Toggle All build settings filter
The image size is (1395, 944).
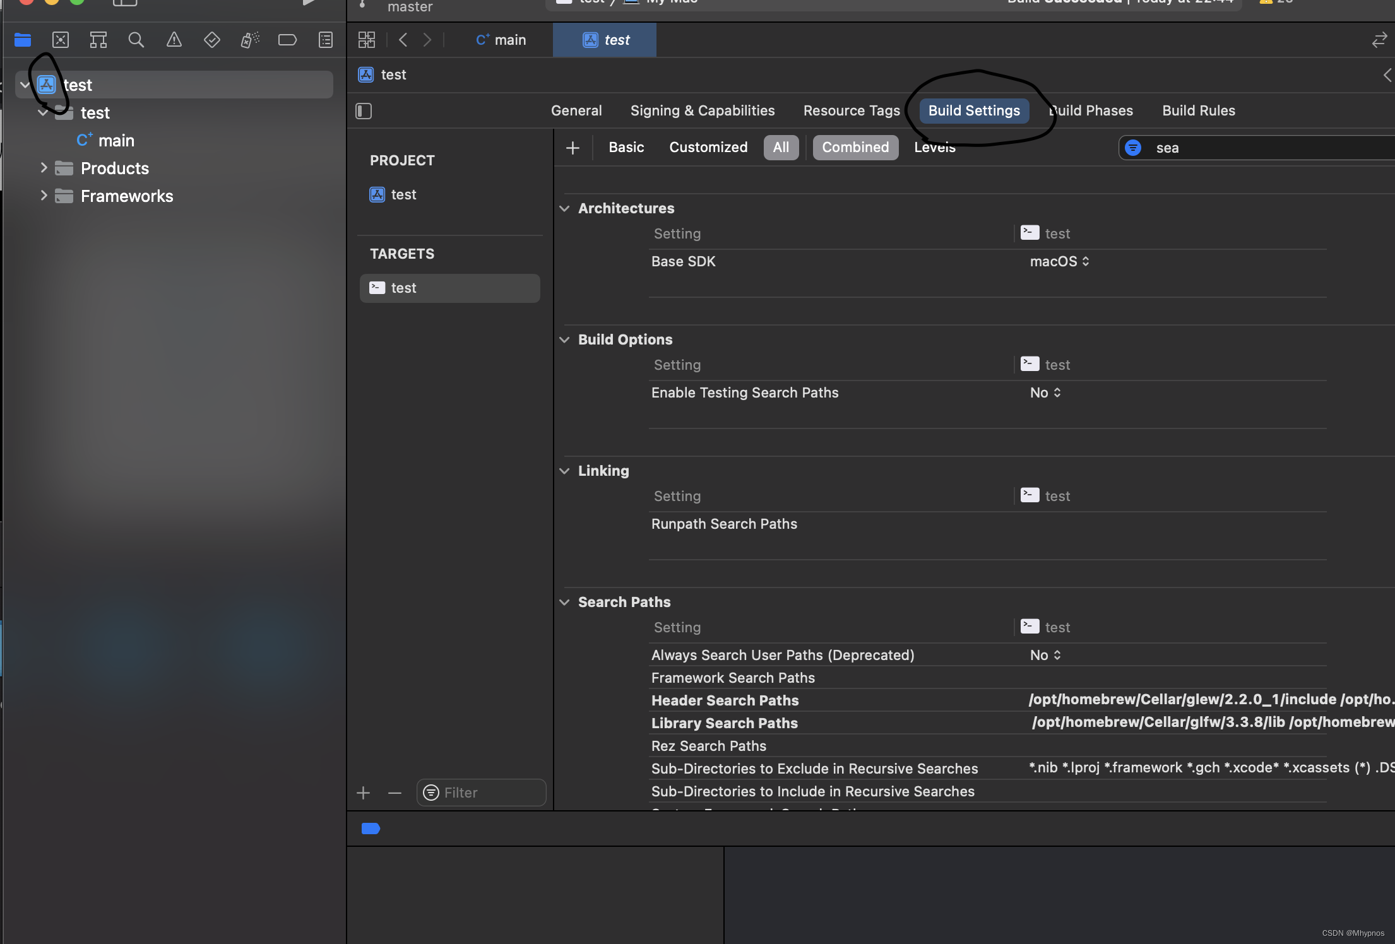(780, 146)
